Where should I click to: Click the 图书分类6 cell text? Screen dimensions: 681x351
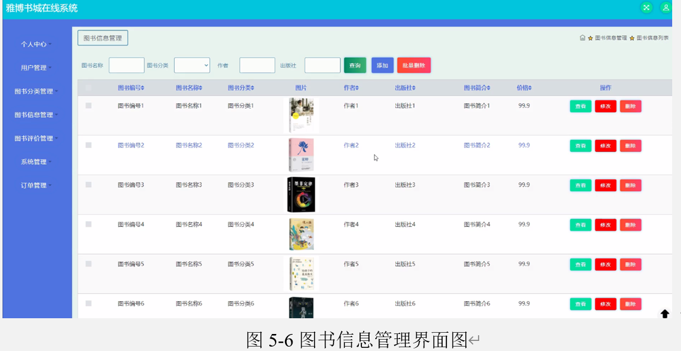[241, 304]
